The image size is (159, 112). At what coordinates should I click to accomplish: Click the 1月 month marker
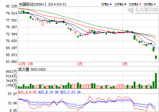pyautogui.click(x=30, y=64)
